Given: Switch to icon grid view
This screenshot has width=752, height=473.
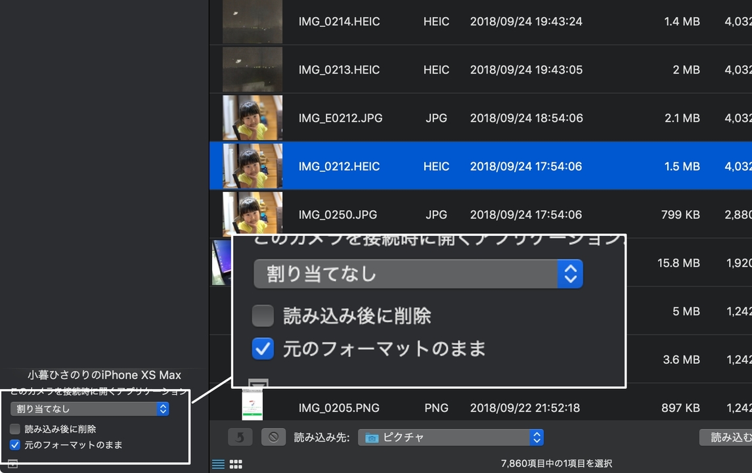Looking at the screenshot, I should (236, 464).
